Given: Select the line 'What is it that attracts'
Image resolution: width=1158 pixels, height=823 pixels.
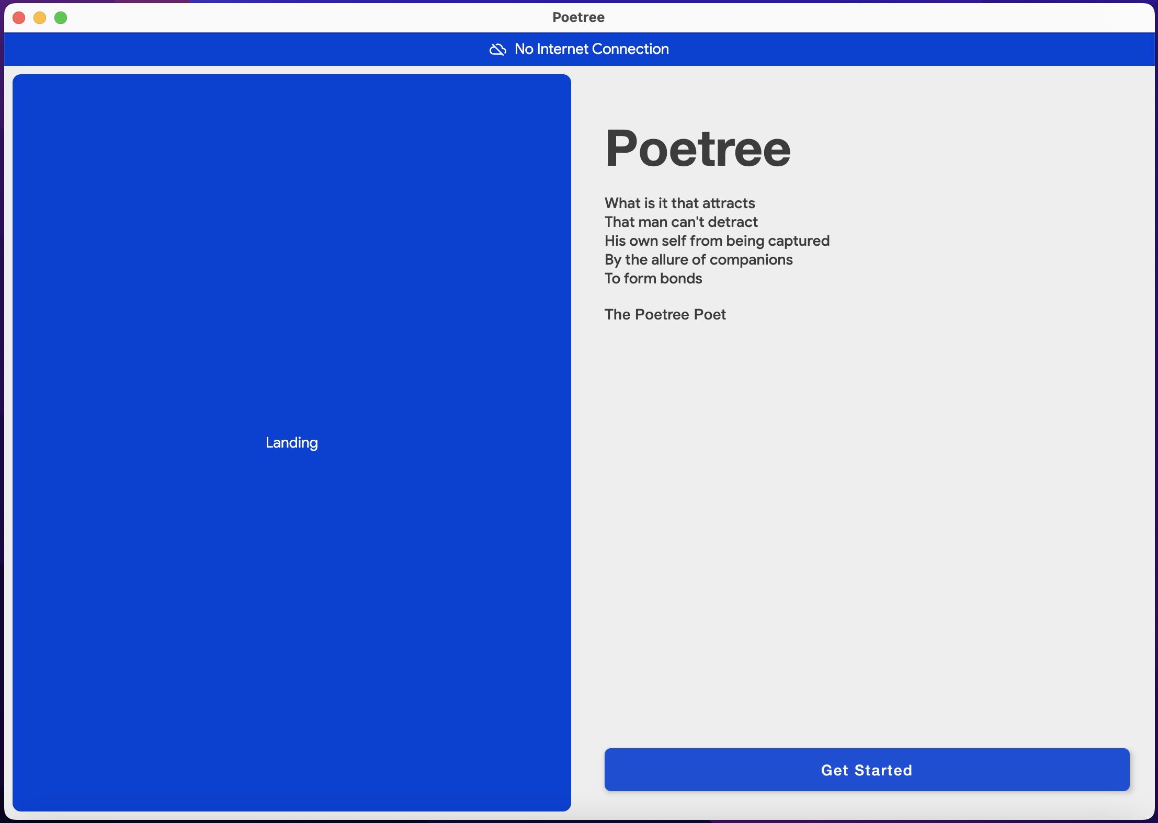Looking at the screenshot, I should click(679, 203).
